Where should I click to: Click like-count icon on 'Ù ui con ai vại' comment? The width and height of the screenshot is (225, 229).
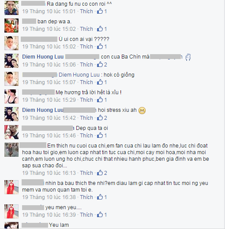(100, 46)
